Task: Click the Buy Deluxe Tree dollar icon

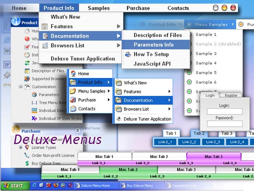Action: (x=27, y=163)
